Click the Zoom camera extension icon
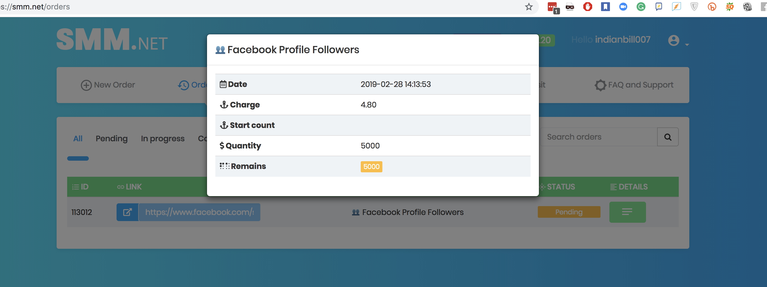The height and width of the screenshot is (287, 767). pos(623,7)
